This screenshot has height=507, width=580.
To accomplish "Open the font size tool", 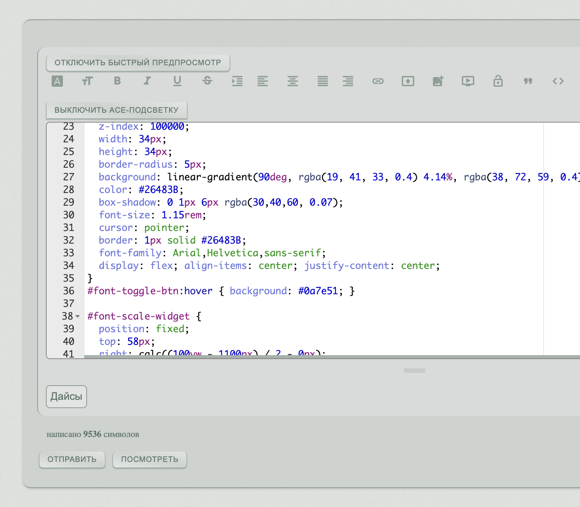I will tap(87, 81).
